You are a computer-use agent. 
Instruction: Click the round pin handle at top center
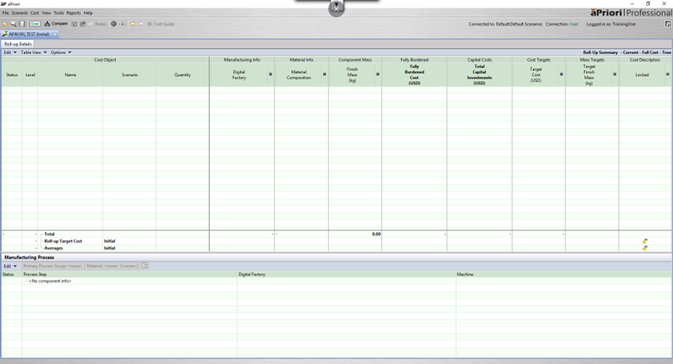[x=336, y=9]
